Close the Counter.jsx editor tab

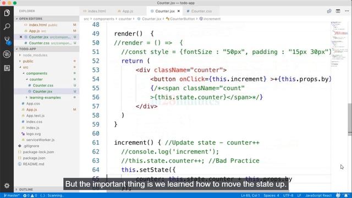point(179,11)
